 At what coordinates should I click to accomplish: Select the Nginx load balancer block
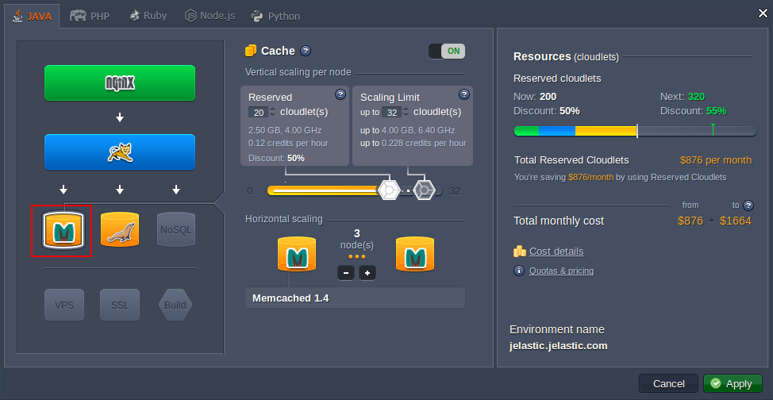(120, 83)
